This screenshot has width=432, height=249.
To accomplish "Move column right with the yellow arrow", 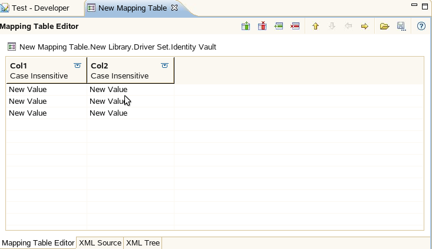I will (364, 26).
